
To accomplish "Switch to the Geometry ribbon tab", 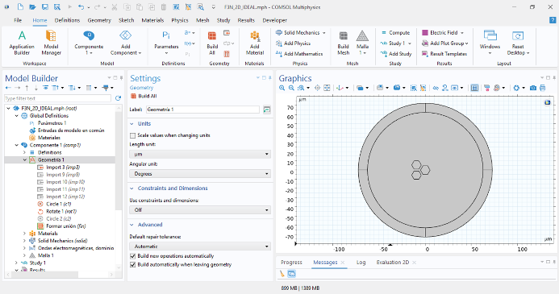I will [99, 20].
